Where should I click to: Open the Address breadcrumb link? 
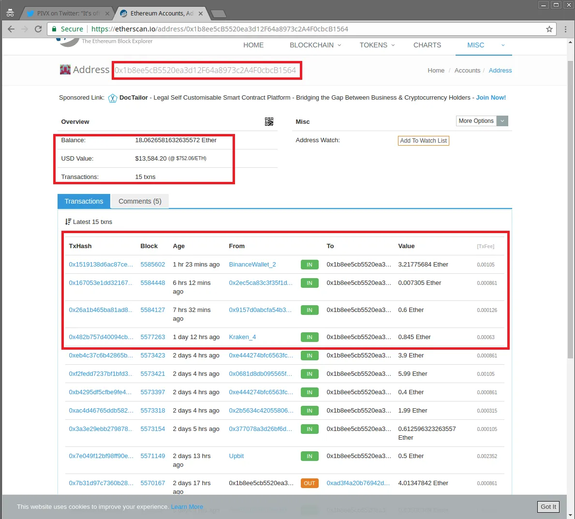point(500,71)
